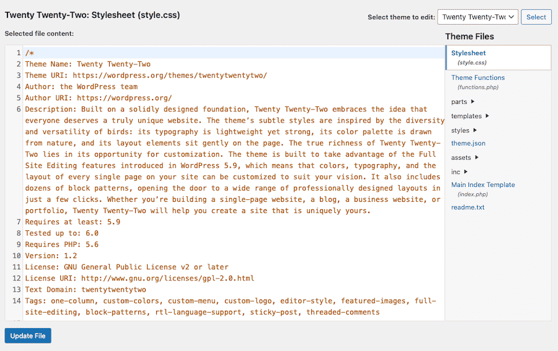Click the Author: the WordPress team line
Viewport: 558px width, 351px height.
click(81, 87)
